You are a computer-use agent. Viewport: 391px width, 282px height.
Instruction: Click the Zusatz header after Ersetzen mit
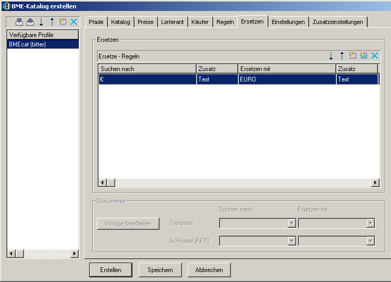(x=357, y=69)
